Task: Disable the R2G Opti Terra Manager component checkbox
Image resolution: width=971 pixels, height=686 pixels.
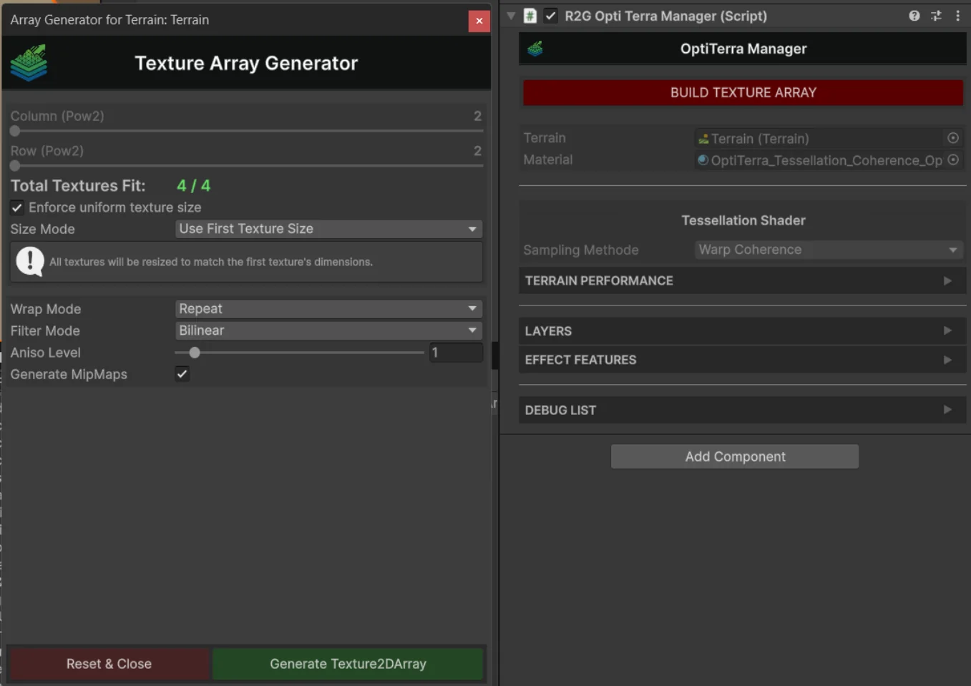Action: click(x=550, y=16)
